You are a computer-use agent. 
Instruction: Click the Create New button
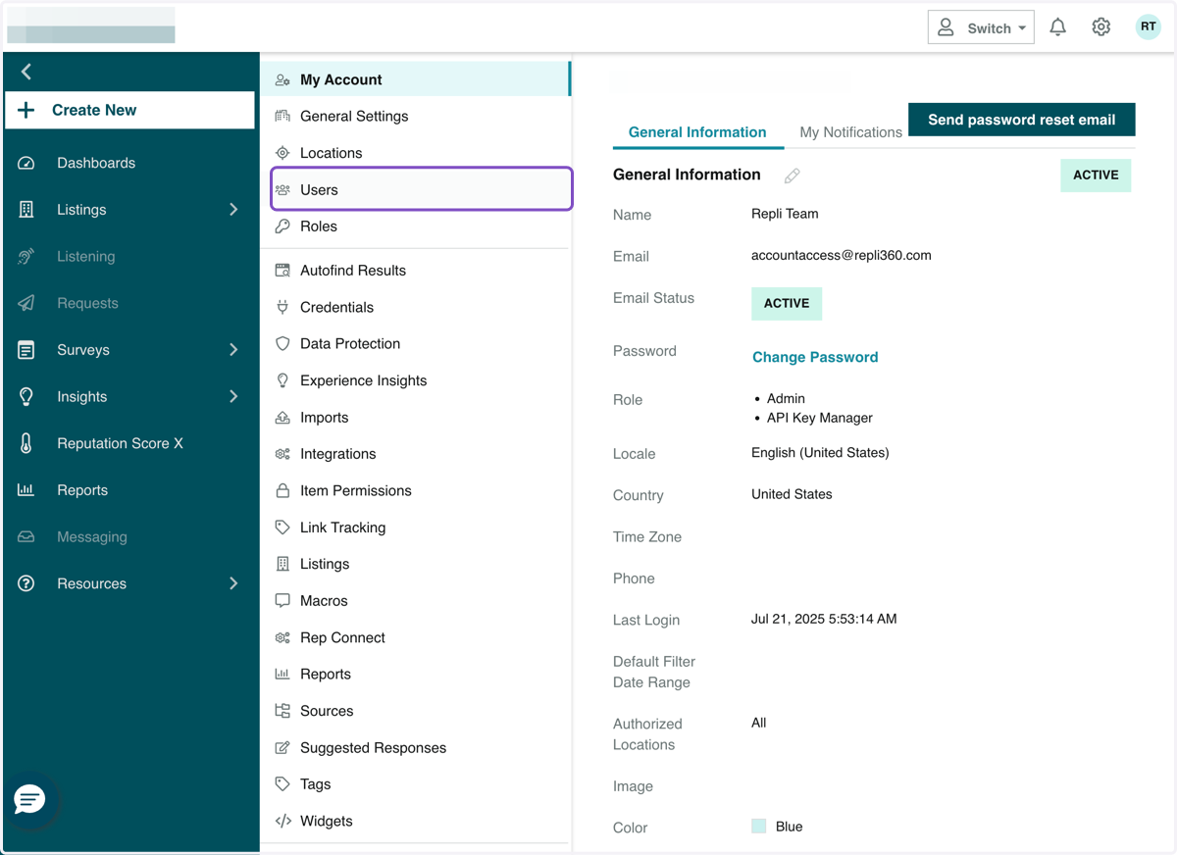coord(129,111)
